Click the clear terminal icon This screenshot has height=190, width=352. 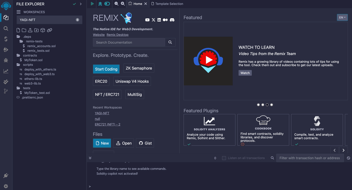pos(348,158)
